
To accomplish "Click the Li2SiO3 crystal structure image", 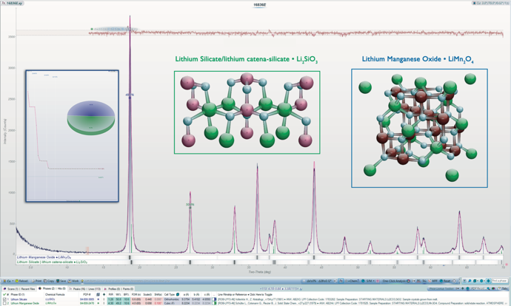I will (x=247, y=112).
